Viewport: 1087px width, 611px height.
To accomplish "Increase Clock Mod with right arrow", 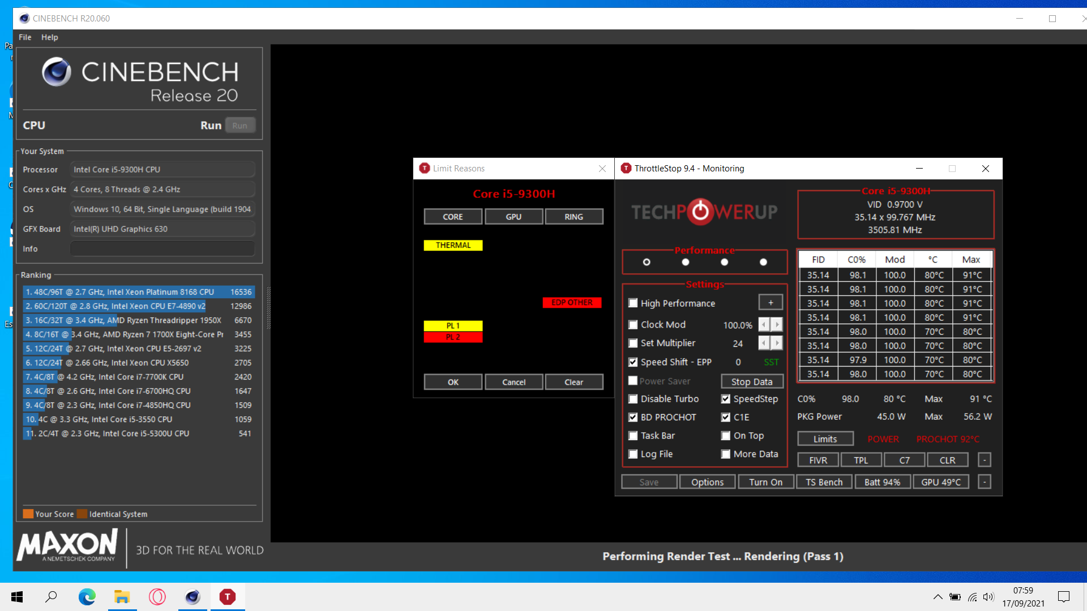I will [777, 325].
